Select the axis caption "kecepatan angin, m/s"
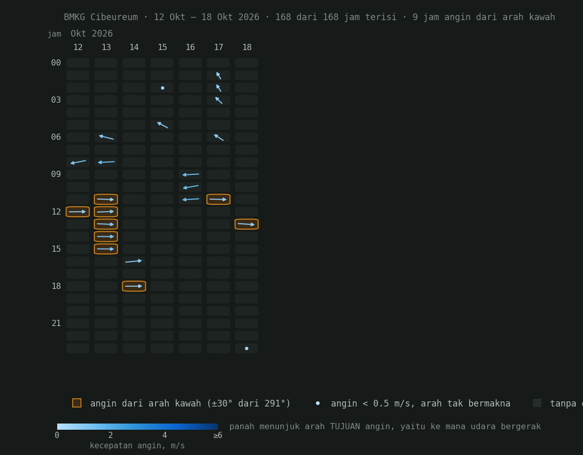The width and height of the screenshot is (583, 455). [137, 446]
